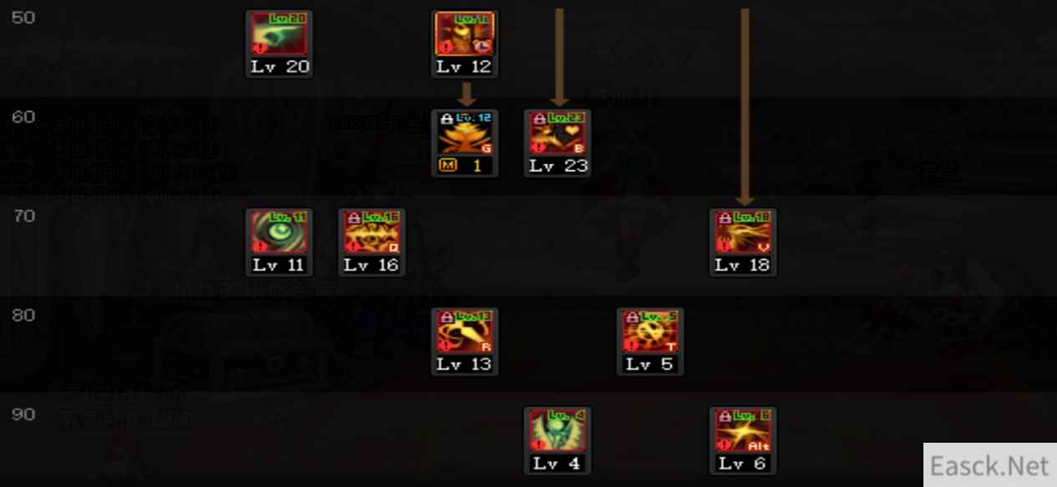Select the Lv 6 skill bound to Alt
This screenshot has width=1057, height=487.
pos(743,432)
